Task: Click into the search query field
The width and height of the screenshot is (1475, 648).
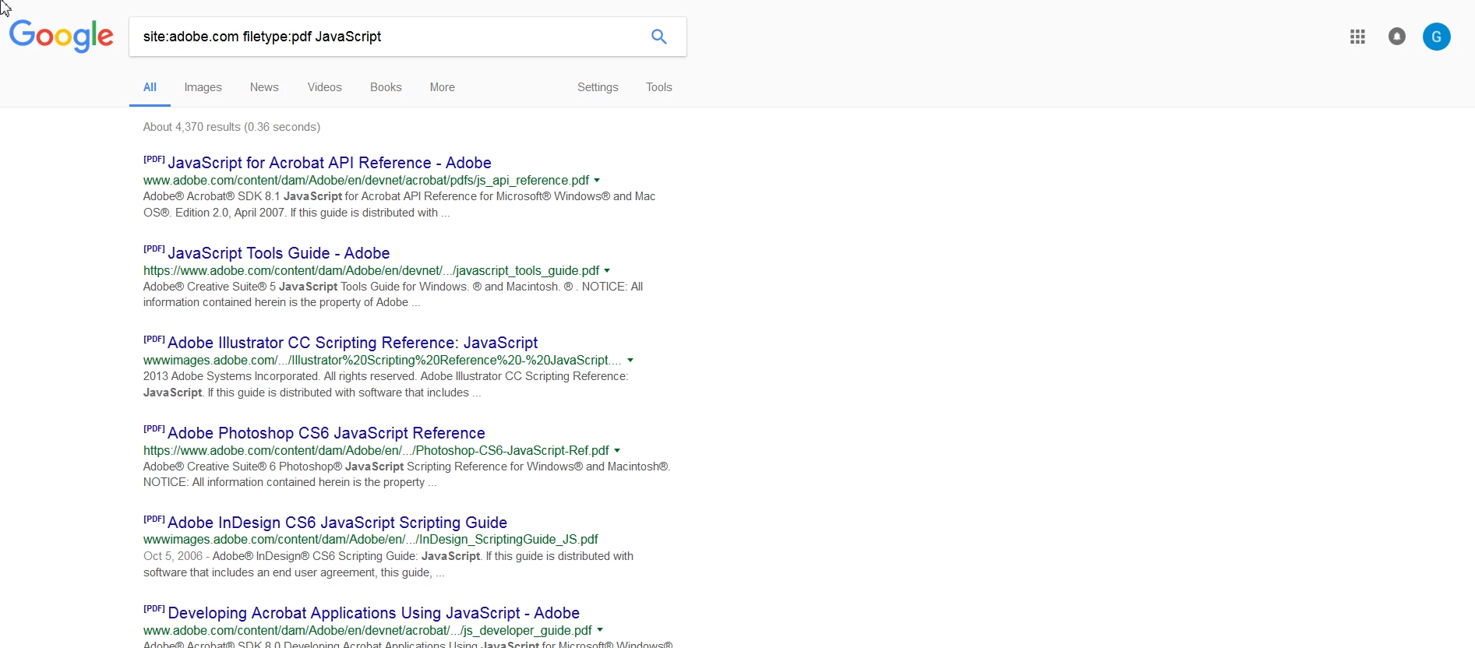Action: 390,37
